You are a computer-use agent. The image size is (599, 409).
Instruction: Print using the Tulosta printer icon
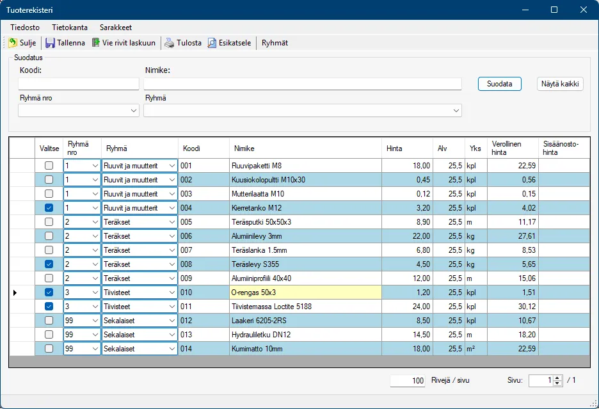click(169, 43)
